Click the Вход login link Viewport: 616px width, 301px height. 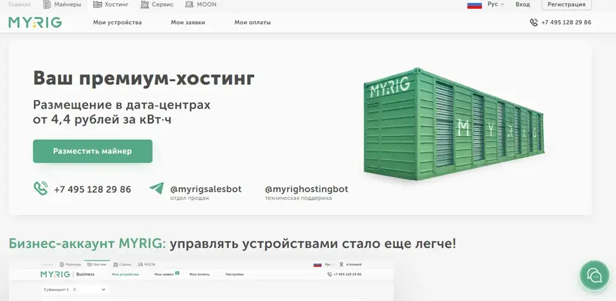[x=522, y=4]
